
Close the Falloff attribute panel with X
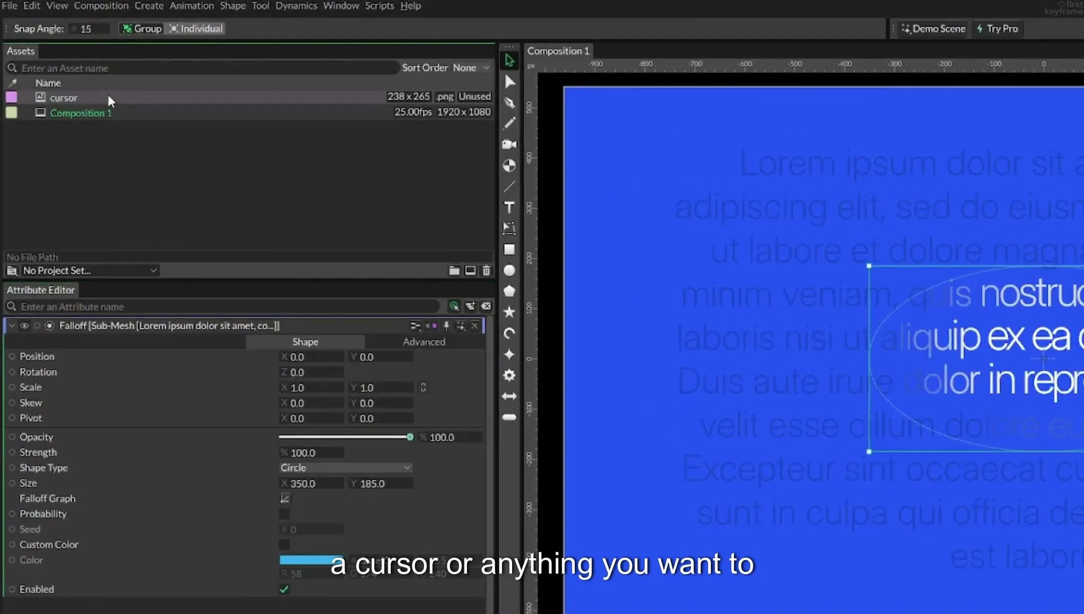coord(475,326)
